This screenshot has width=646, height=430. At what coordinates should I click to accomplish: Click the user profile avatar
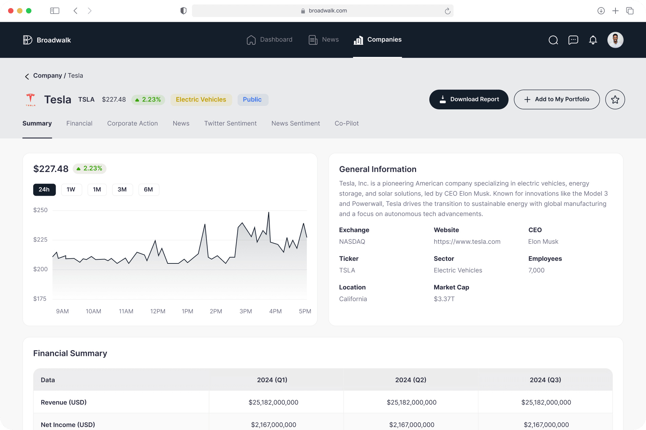(x=615, y=40)
